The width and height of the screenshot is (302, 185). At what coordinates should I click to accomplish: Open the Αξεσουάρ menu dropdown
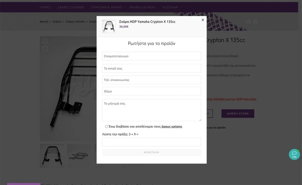coord(171,7)
